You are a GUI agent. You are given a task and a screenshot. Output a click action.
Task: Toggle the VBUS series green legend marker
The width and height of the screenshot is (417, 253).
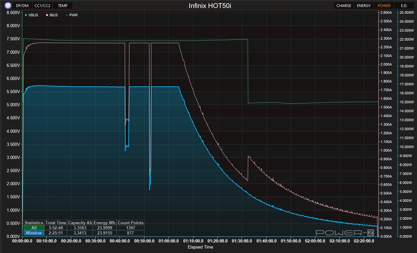tap(26, 15)
